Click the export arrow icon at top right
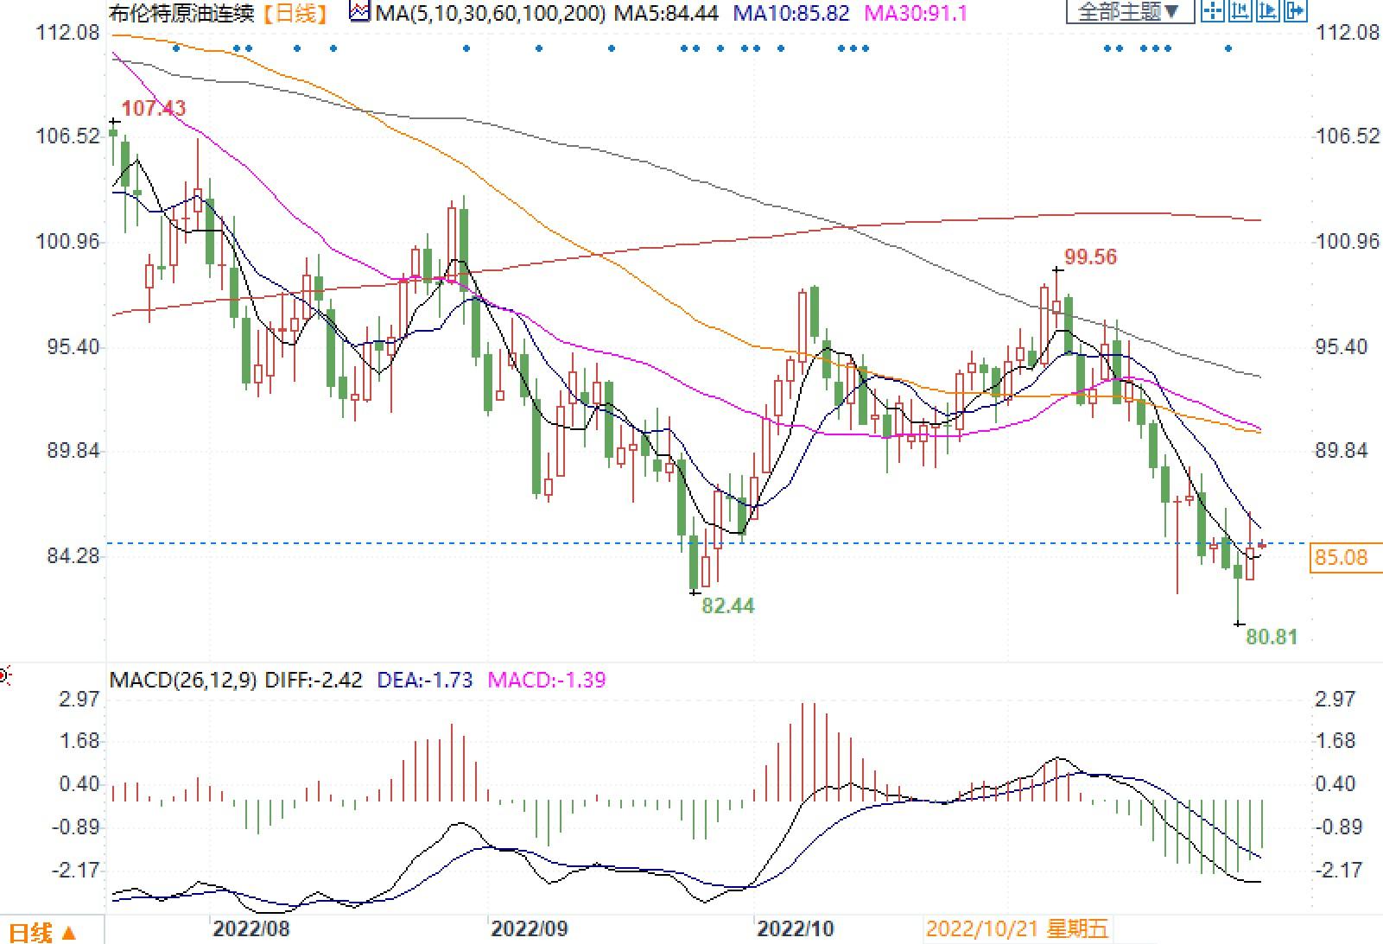Image resolution: width=1383 pixels, height=944 pixels. coord(1296,11)
